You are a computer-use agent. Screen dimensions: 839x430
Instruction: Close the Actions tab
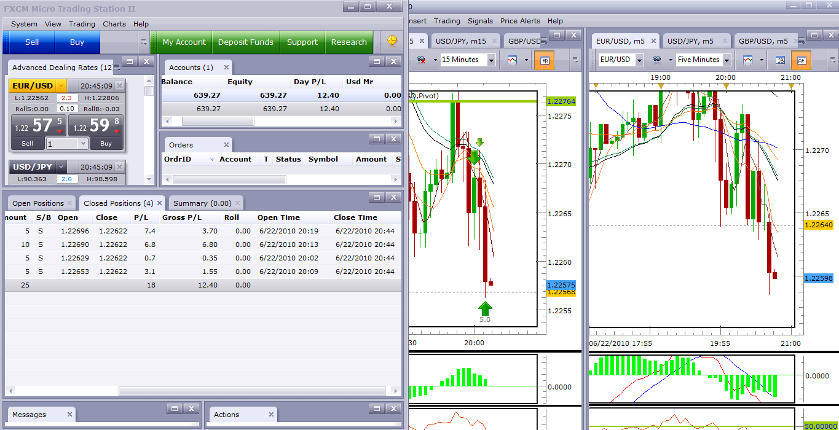pos(270,415)
